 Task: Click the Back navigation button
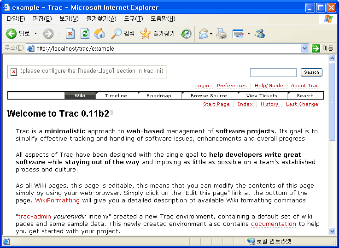[18, 34]
